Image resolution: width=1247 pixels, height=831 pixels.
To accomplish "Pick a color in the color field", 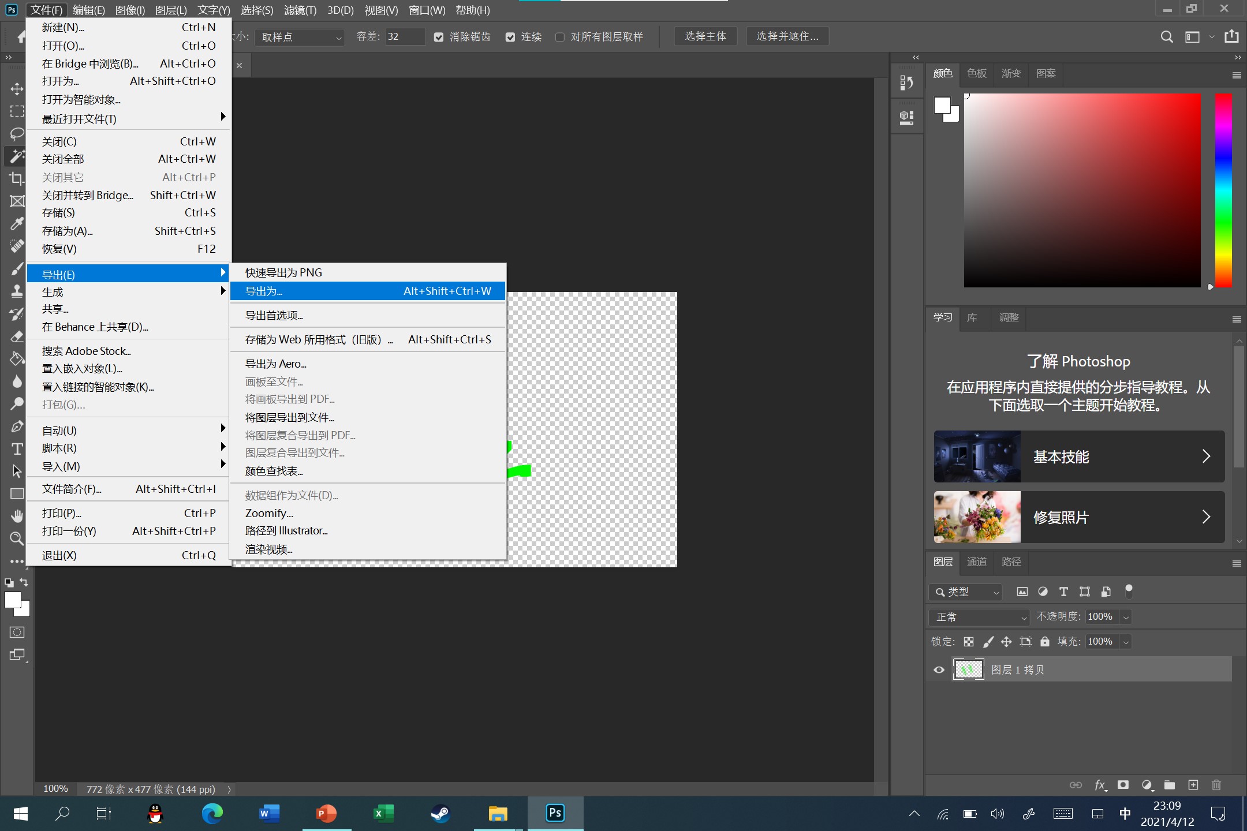I will (1082, 190).
